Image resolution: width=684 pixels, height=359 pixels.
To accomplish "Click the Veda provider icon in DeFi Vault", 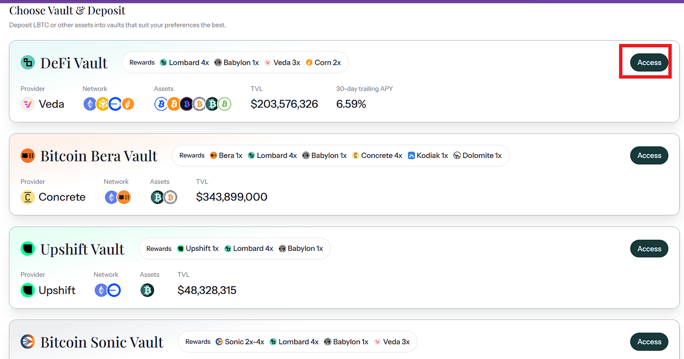I will (27, 104).
